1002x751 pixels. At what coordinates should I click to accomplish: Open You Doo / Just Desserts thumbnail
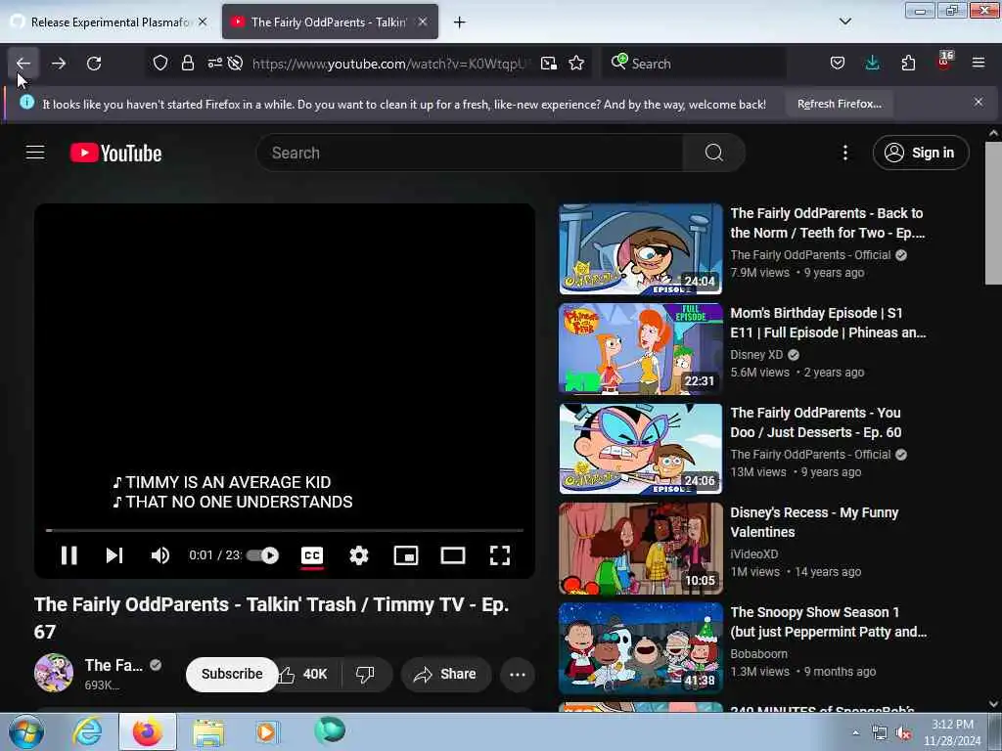[x=640, y=448]
